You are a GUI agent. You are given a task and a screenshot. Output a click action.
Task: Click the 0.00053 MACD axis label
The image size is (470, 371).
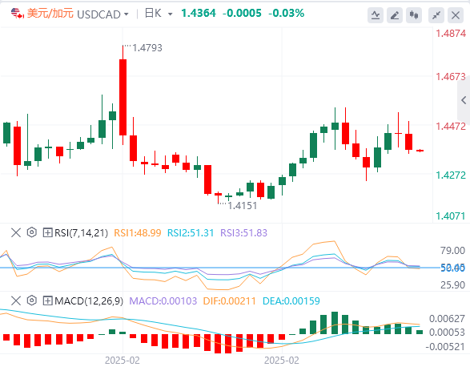point(447,333)
